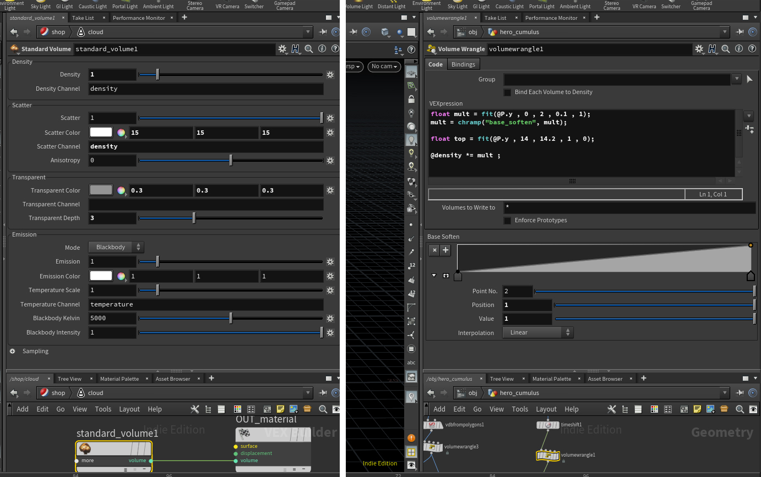
Task: Open gear menu beside standard_volume1 name field
Action: (x=282, y=49)
